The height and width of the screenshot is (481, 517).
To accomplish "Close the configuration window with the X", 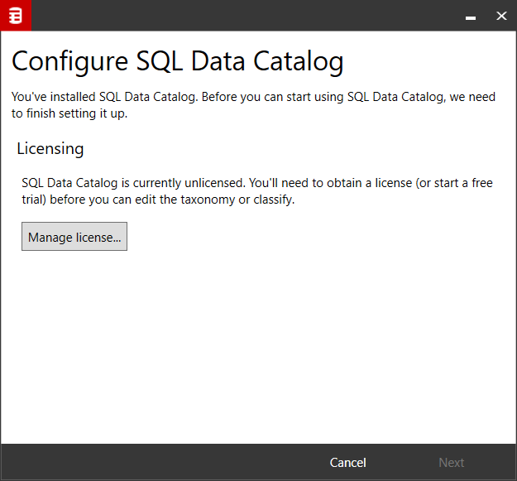I will click(x=500, y=16).
